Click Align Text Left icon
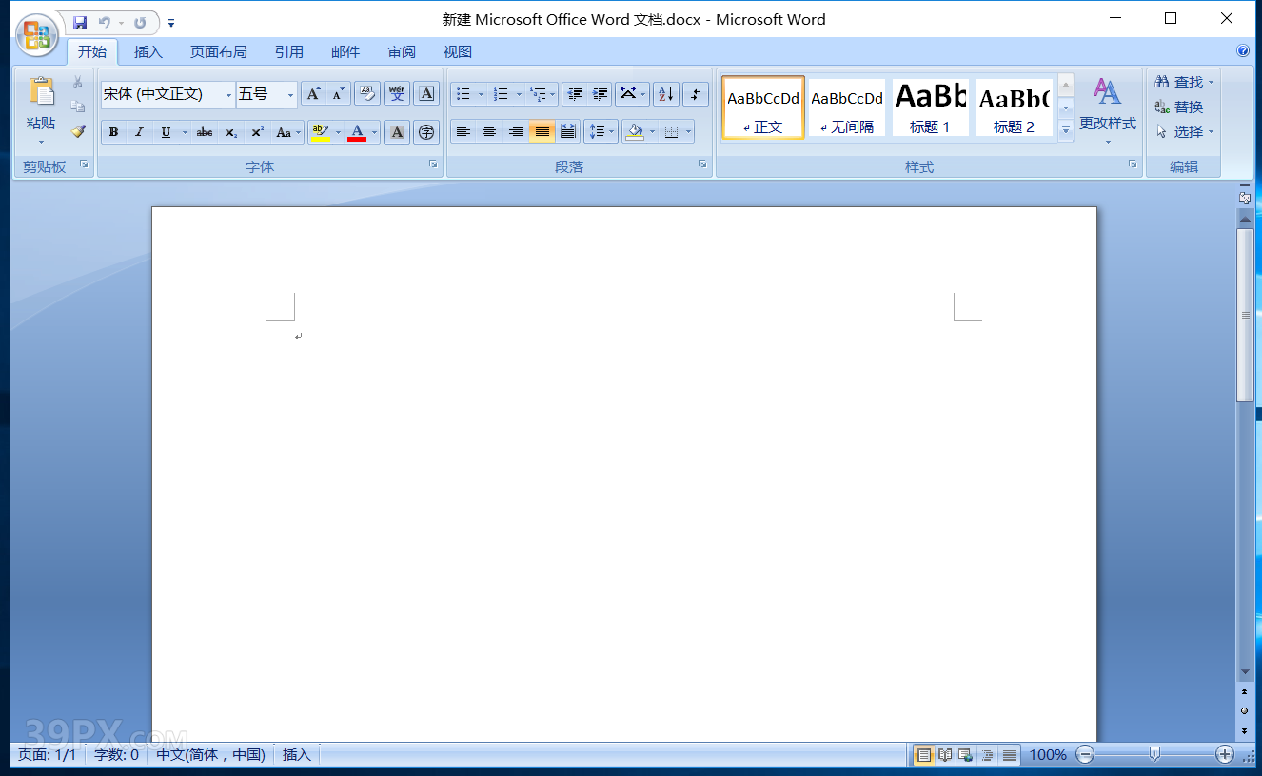1262x776 pixels. (463, 131)
